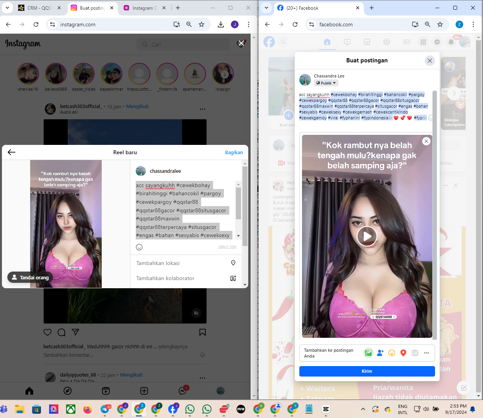
Task: Click the Facebook logo
Action: point(269,42)
